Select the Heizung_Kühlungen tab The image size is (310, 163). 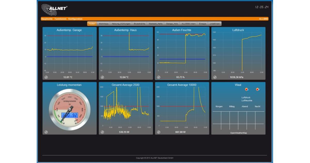click(121, 24)
